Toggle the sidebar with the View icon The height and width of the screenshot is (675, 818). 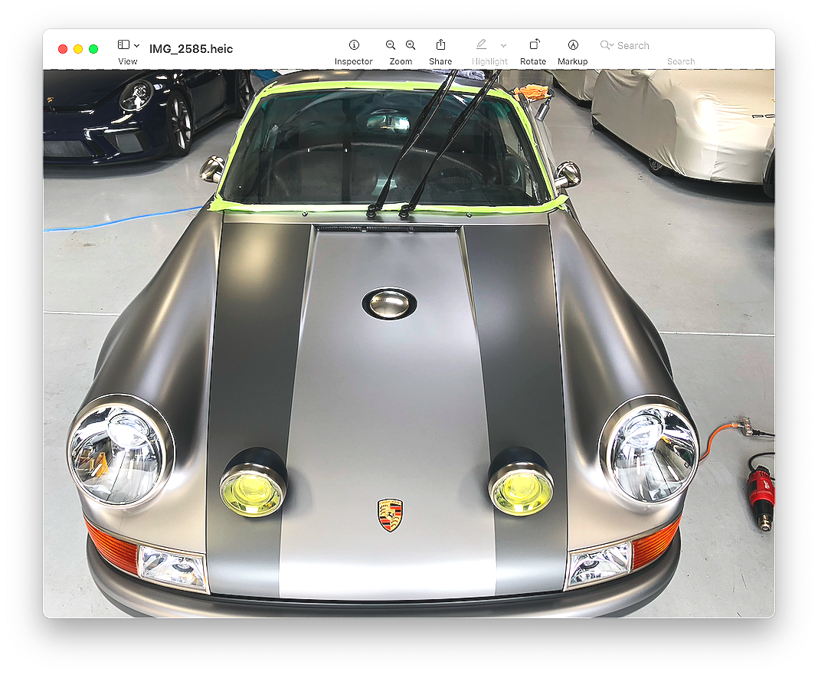[x=123, y=44]
